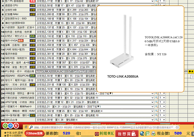Screen dimensions: 194x137
Task: Click the 優惠價 520 price value
Action: (67, 133)
